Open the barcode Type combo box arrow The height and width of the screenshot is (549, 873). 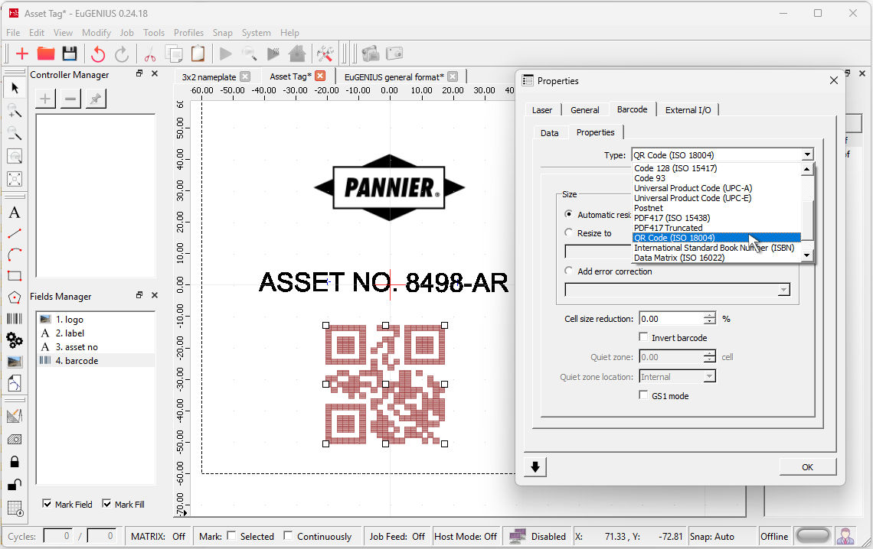coord(807,155)
